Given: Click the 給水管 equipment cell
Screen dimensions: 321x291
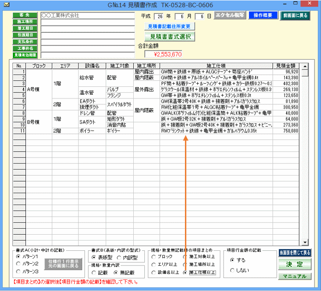Looking at the screenshot, I should [92, 78].
